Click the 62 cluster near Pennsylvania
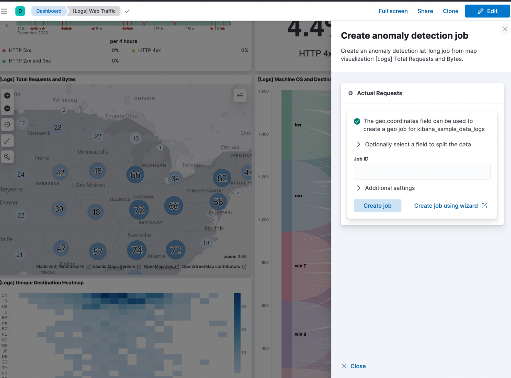 (222, 178)
